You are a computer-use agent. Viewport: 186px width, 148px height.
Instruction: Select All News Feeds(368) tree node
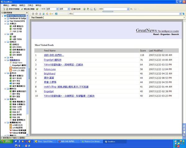16,16
